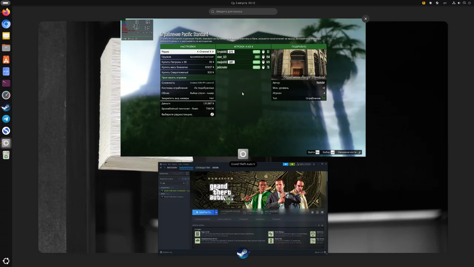The height and width of the screenshot is (267, 474).
Task: Click the Steam game info icon
Action: pos(317,212)
